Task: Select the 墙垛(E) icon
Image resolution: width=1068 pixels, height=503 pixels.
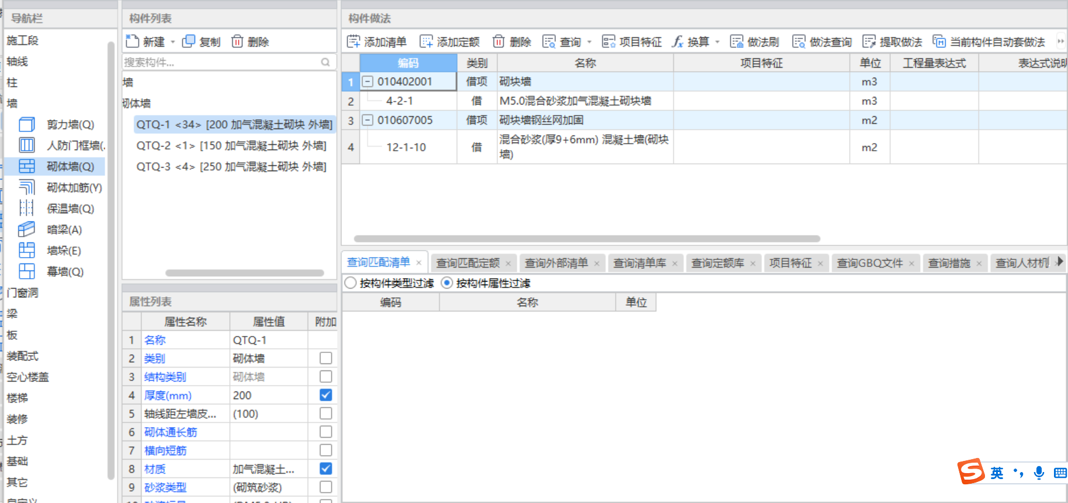Action: click(27, 251)
